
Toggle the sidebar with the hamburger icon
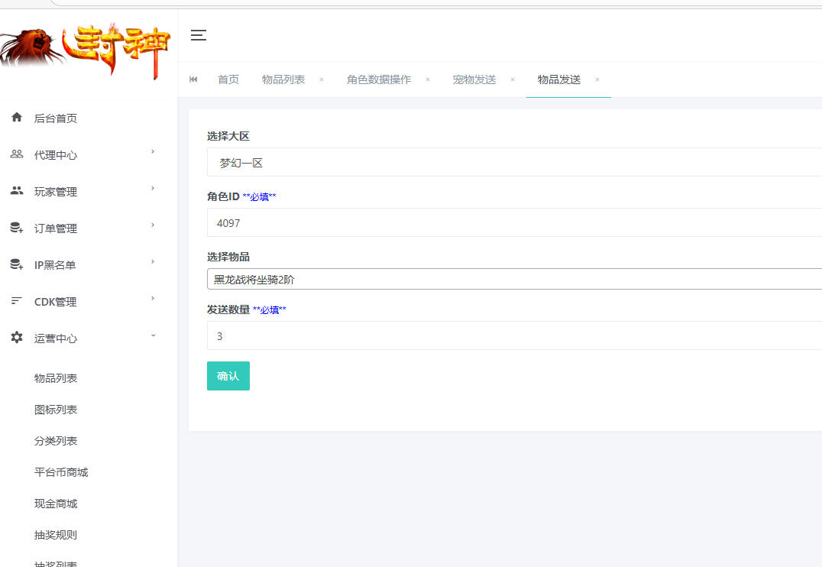pyautogui.click(x=198, y=35)
